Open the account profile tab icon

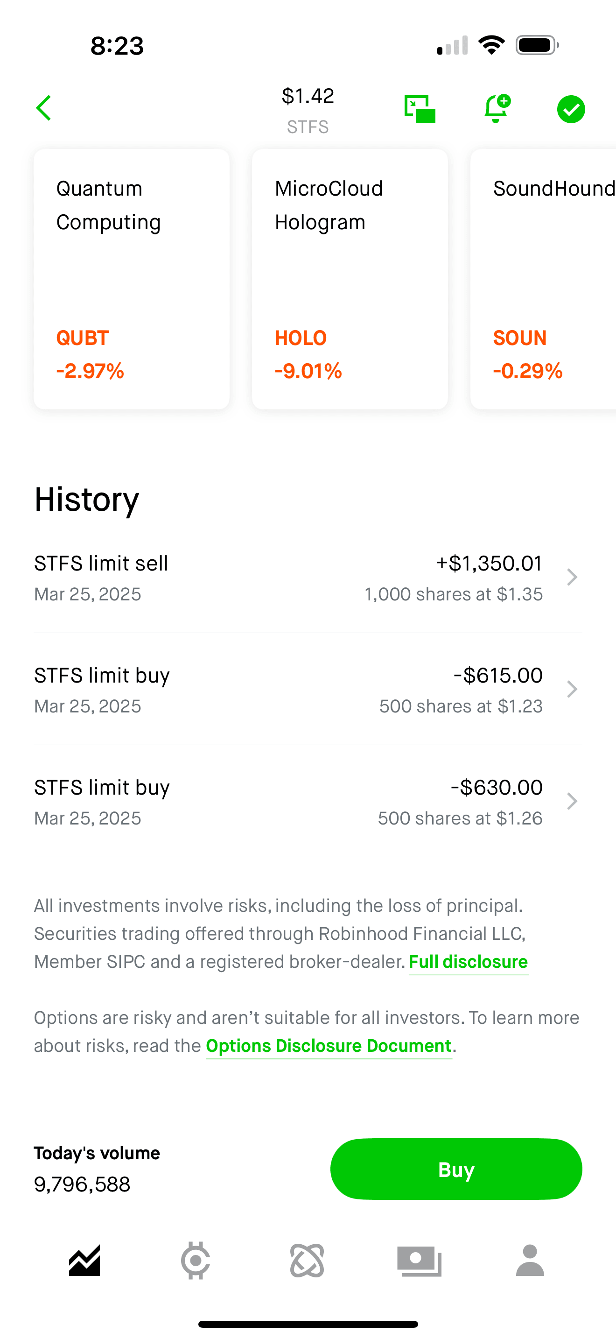click(530, 1261)
